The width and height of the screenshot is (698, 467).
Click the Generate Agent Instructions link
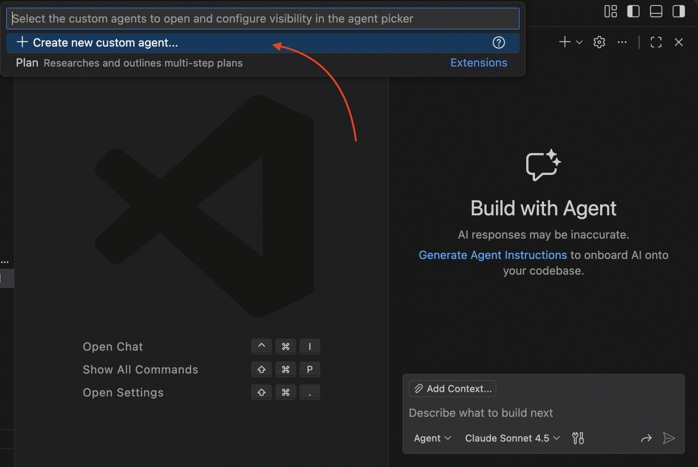coord(493,255)
